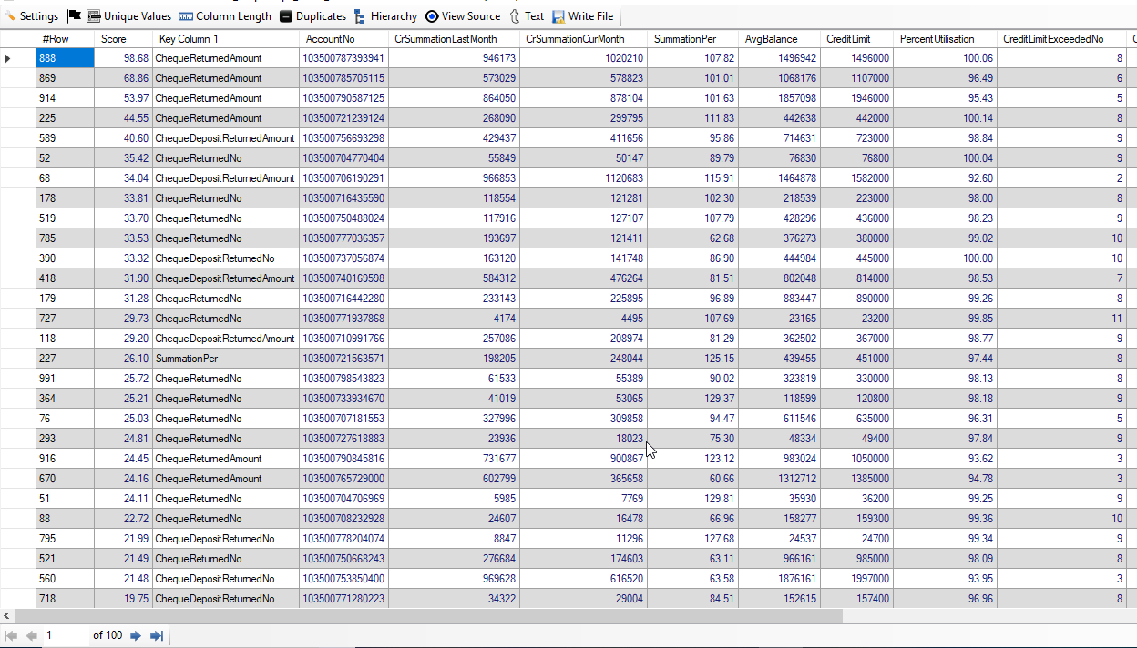
Task: Click View Source button
Action: (x=463, y=16)
